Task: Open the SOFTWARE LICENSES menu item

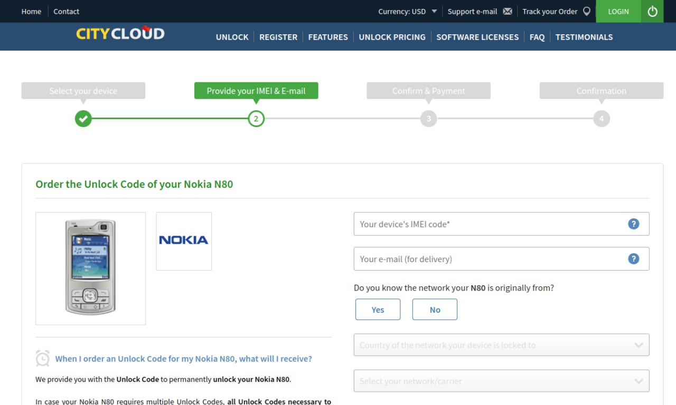Action: (x=477, y=37)
